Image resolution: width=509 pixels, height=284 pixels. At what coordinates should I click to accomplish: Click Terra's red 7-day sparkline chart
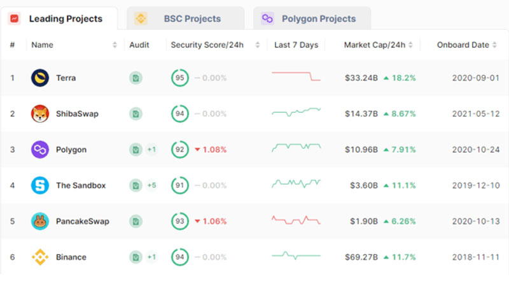(296, 76)
